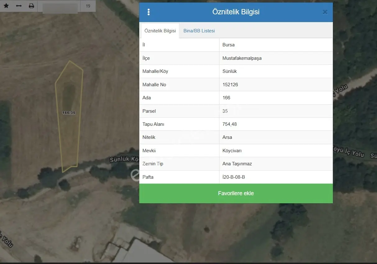Click the zoom level 19 indicator
This screenshot has height=264, width=377.
click(x=88, y=6)
